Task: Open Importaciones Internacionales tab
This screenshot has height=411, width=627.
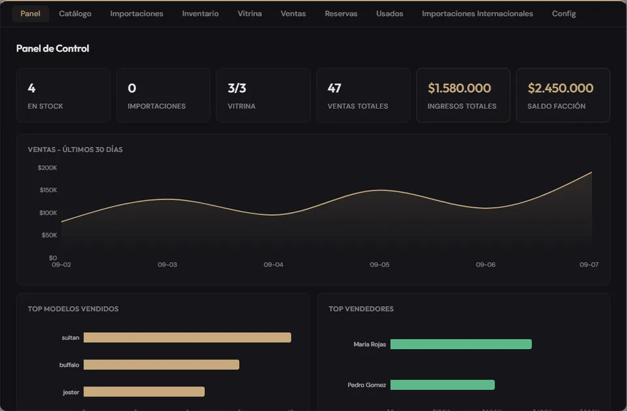Action: pyautogui.click(x=477, y=14)
